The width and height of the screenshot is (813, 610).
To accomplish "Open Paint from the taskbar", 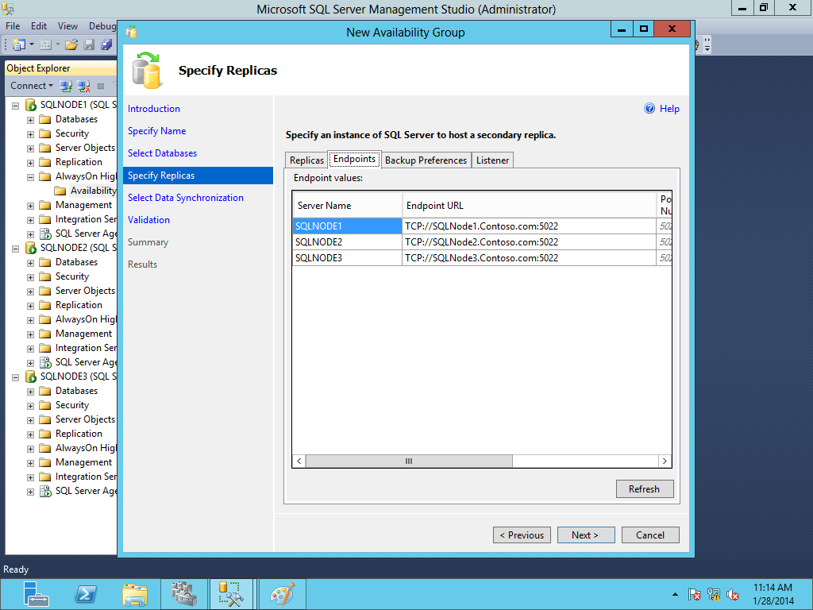I will pyautogui.click(x=283, y=594).
